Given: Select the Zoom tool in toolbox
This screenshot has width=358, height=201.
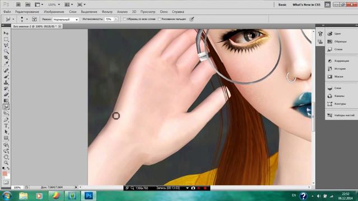Looking at the screenshot, I should point(6,162).
